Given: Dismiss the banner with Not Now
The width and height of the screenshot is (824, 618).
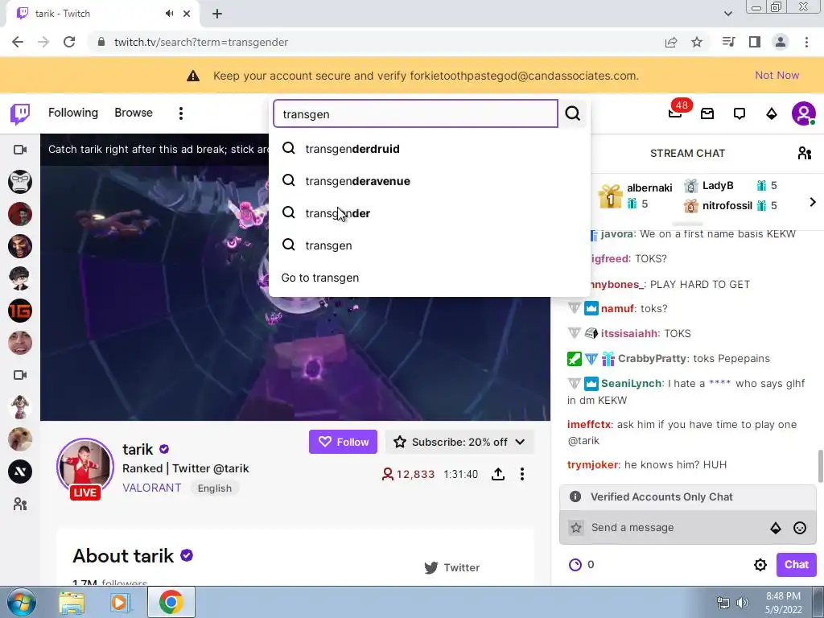Looking at the screenshot, I should [777, 75].
